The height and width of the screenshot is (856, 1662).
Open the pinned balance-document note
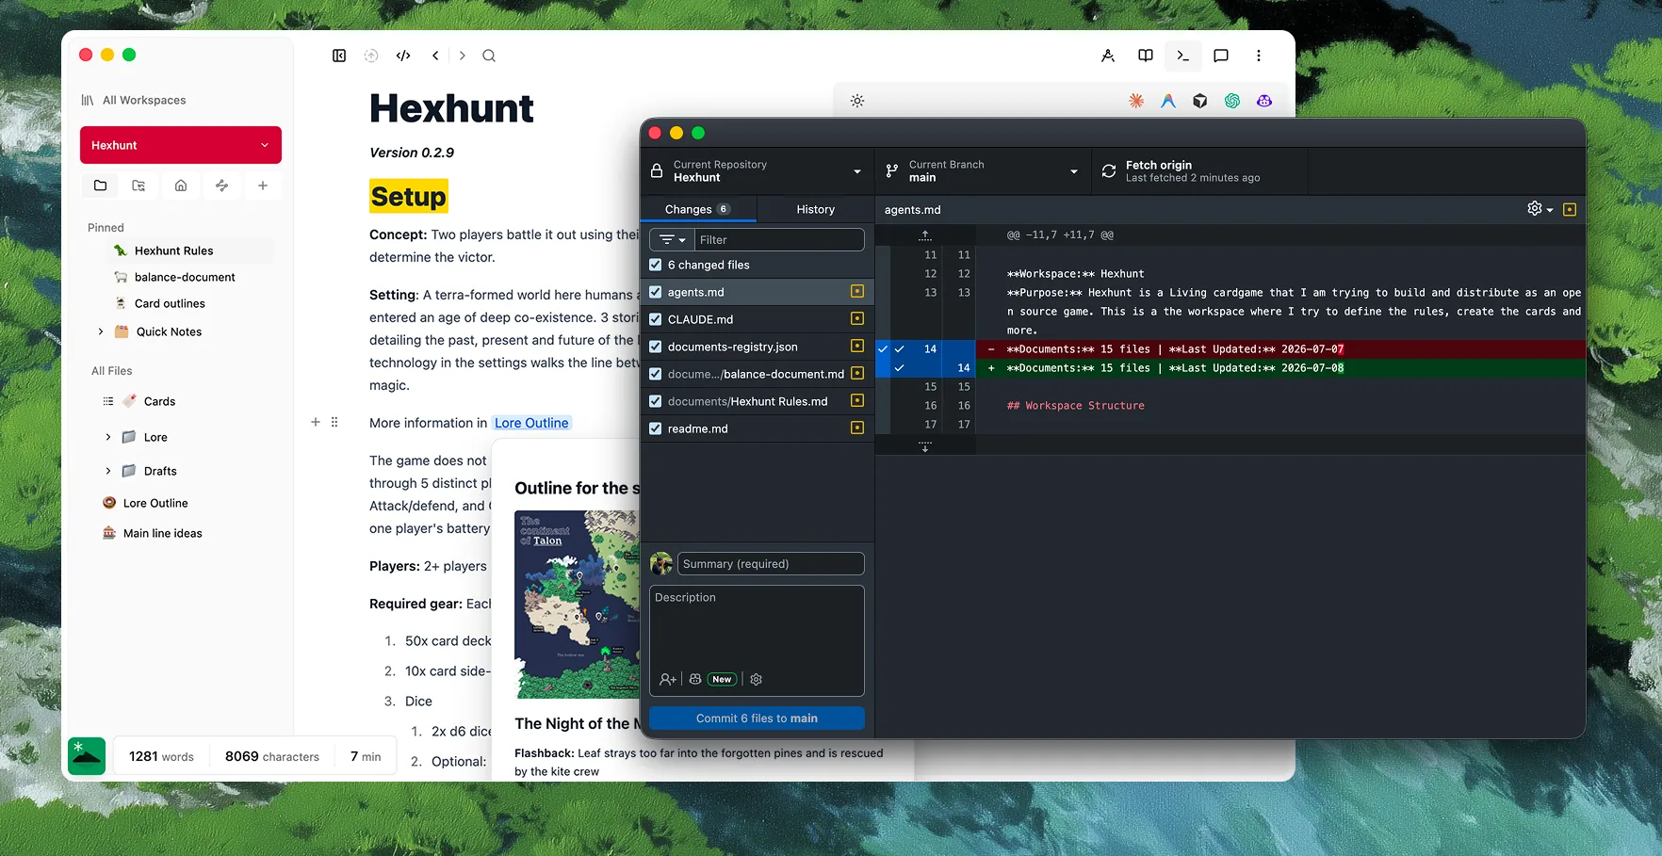click(185, 277)
